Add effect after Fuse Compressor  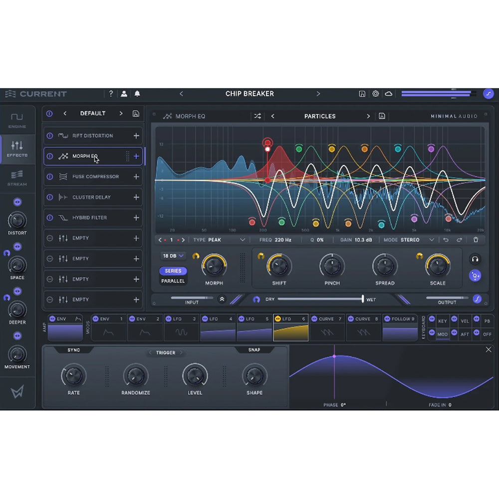136,177
